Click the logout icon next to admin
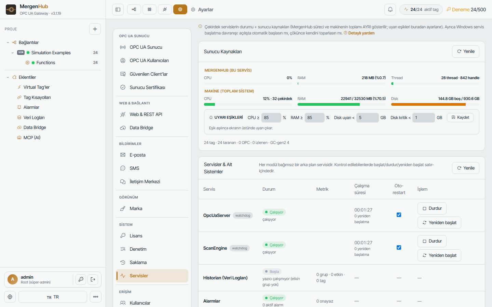The height and width of the screenshot is (307, 492). point(93,279)
